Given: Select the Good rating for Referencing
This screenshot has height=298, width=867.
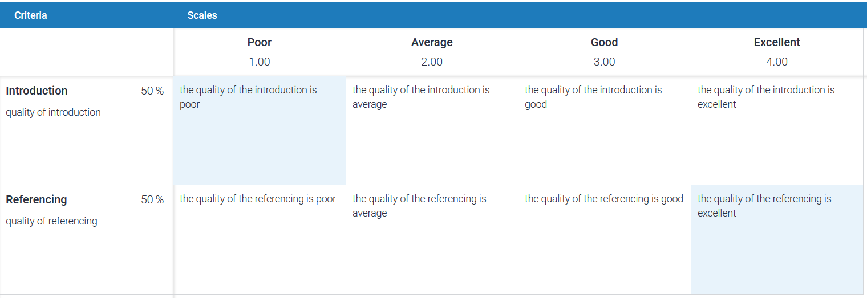Looking at the screenshot, I should [605, 239].
